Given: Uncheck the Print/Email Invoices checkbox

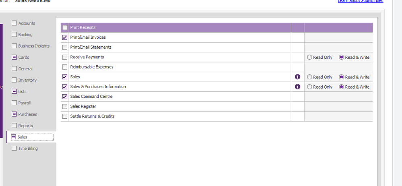Looking at the screenshot, I should 65,37.
